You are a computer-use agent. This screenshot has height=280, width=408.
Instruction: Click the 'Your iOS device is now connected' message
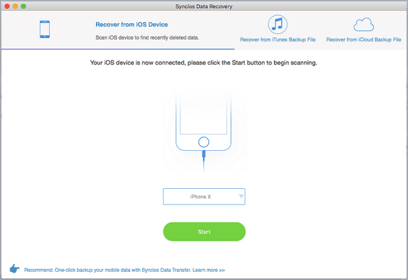pos(203,63)
